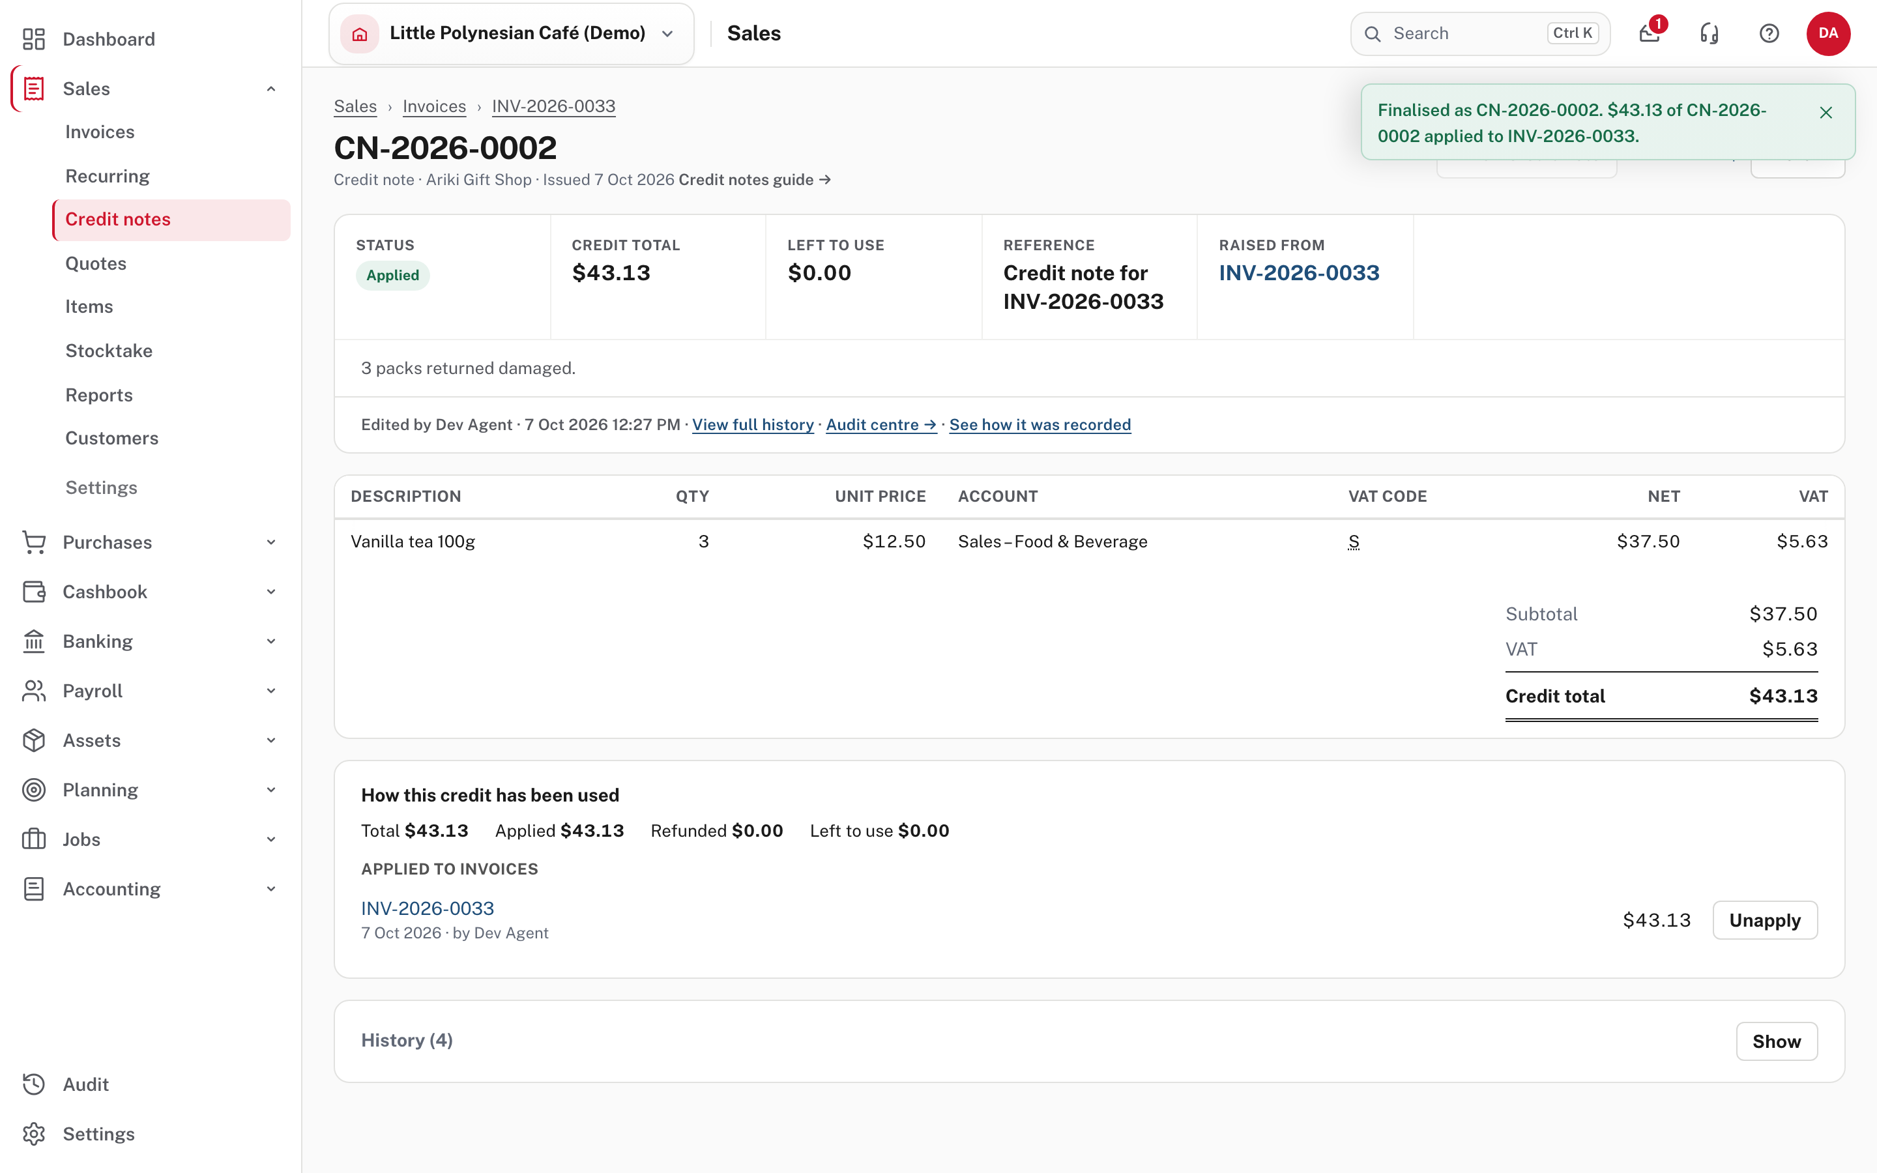Click the Planning target icon
Image resolution: width=1877 pixels, height=1173 pixels.
coord(33,790)
